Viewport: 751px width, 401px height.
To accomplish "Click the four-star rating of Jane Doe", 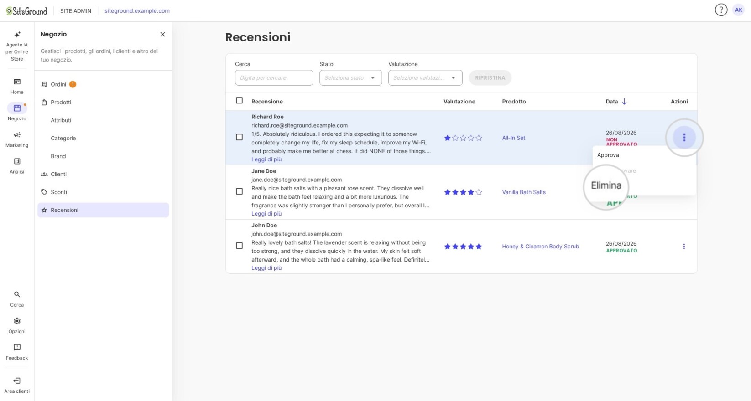I will (463, 192).
